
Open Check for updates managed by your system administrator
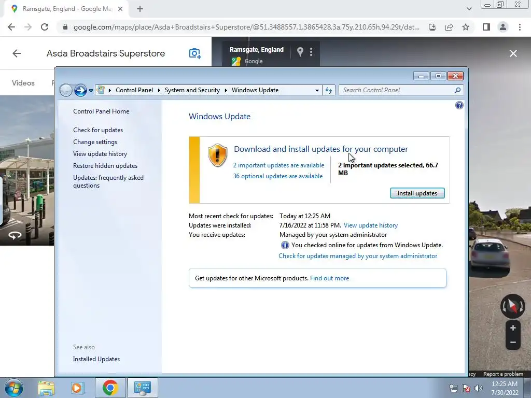[358, 256]
